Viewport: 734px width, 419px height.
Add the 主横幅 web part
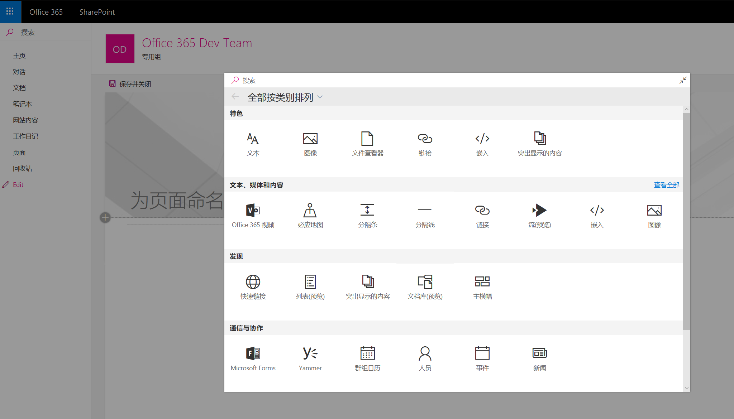click(x=482, y=286)
